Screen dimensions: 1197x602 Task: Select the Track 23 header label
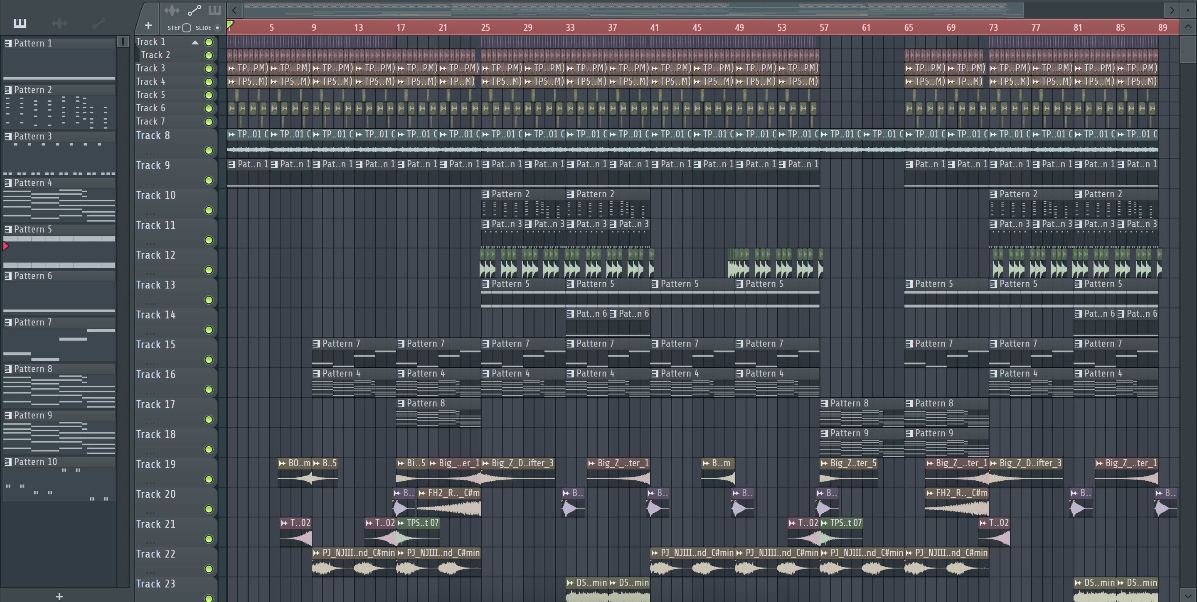(156, 584)
